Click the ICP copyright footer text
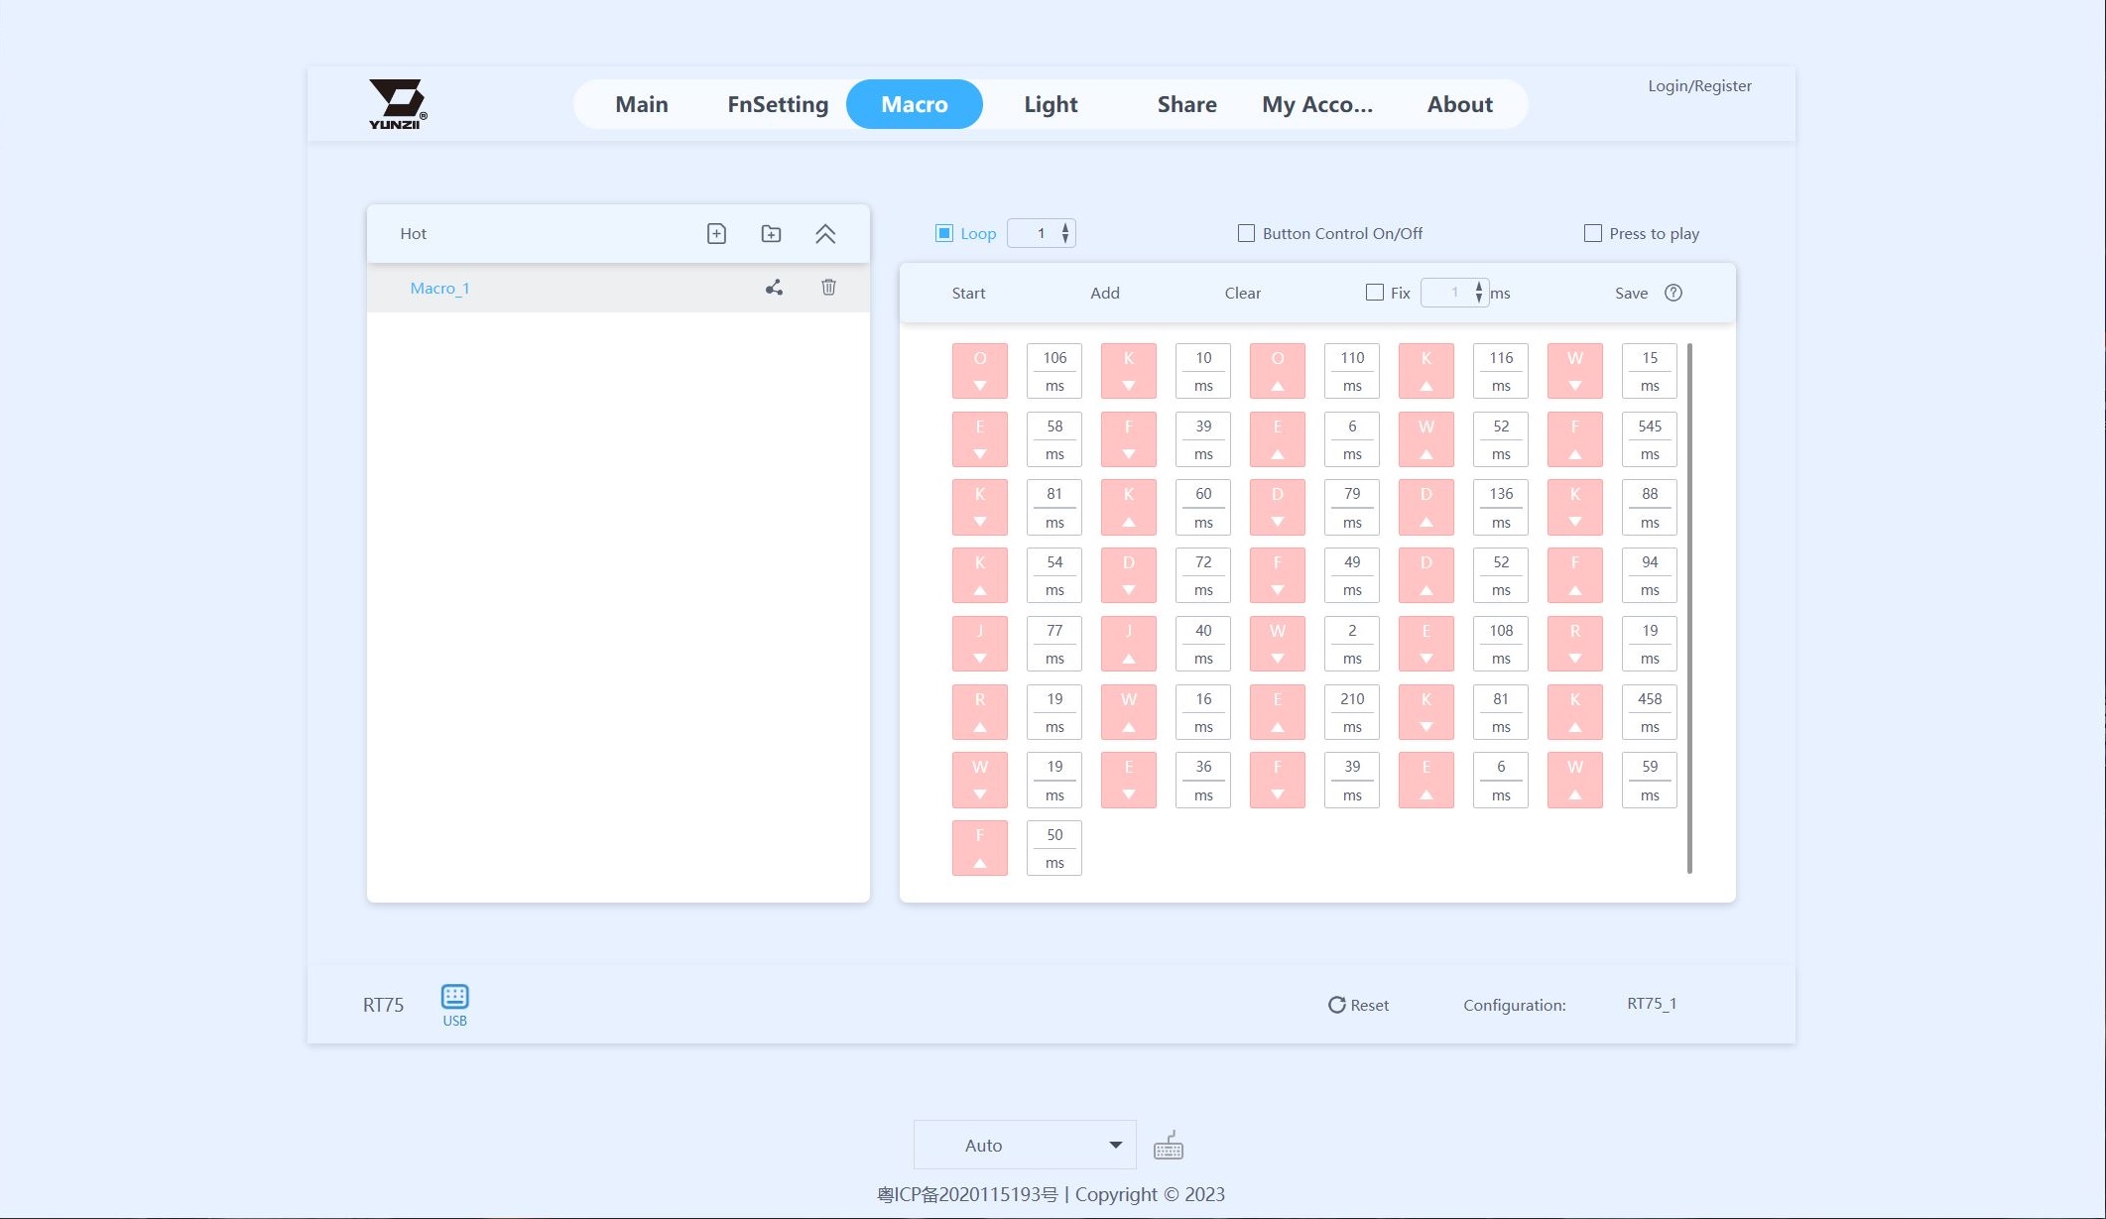The image size is (2106, 1219). pos(1051,1194)
